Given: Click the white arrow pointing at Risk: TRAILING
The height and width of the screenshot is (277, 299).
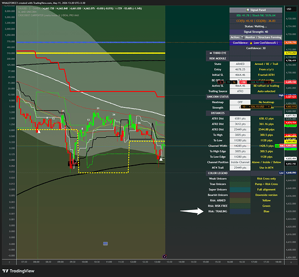Looking at the screenshot, I should pyautogui.click(x=192, y=211).
